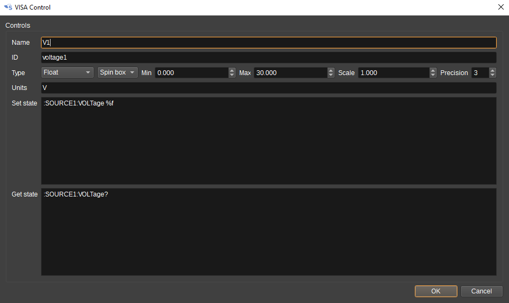
Task: Increase the Scale value with up arrow
Action: 433,70
